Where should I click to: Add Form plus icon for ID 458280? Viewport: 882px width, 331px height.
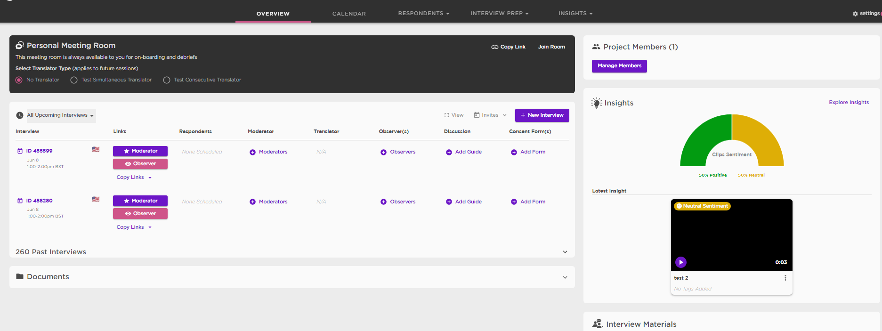[514, 202]
